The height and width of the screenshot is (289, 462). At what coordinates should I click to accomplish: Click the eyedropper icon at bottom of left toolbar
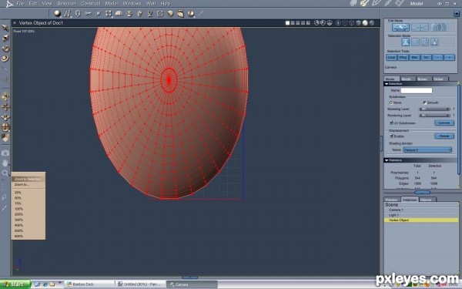pos(5,208)
